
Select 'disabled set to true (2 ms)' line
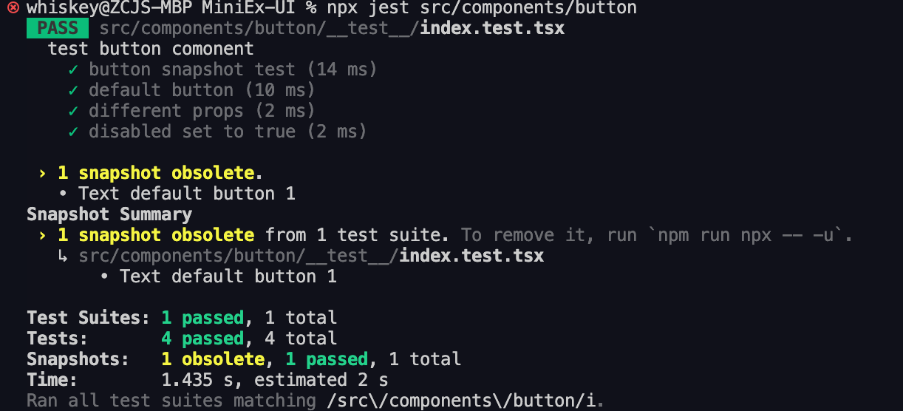click(x=228, y=132)
